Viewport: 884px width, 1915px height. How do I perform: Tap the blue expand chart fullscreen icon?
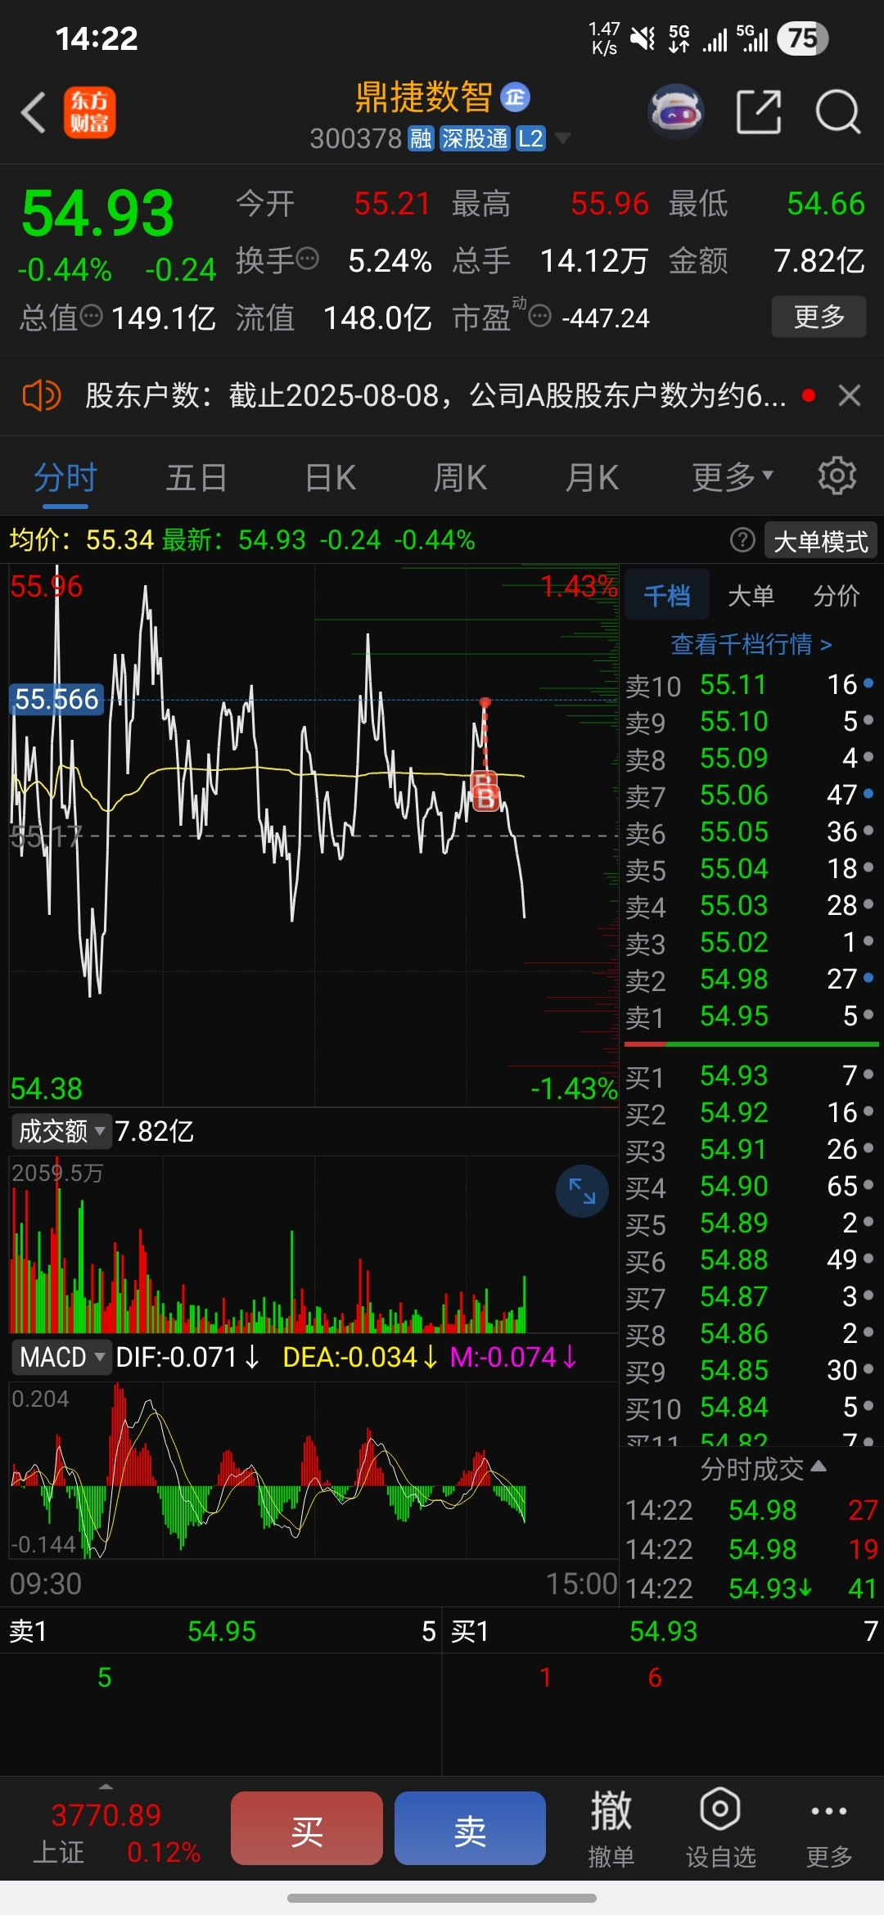tap(582, 1191)
